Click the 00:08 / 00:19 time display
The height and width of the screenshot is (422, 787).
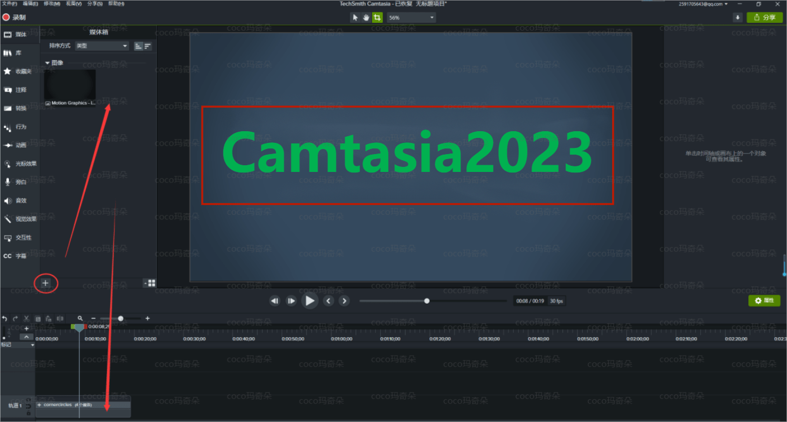530,301
